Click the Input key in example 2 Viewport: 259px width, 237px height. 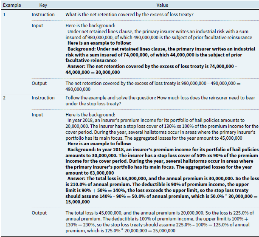(39, 115)
